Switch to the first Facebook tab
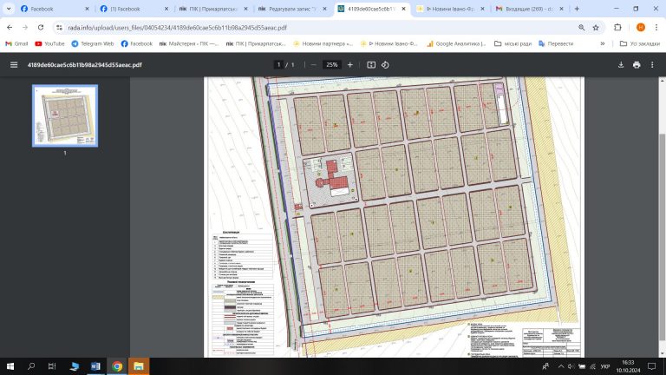The height and width of the screenshot is (375, 666). click(x=55, y=9)
